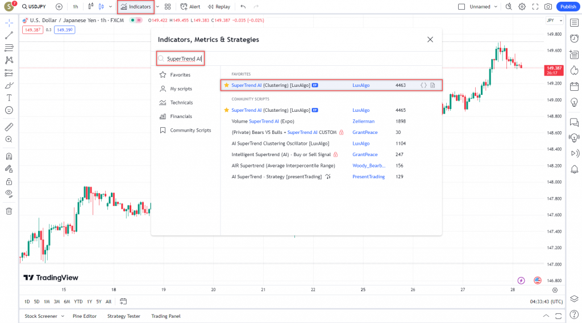
Task: Open the hotlists flame panel
Action: tap(574, 70)
